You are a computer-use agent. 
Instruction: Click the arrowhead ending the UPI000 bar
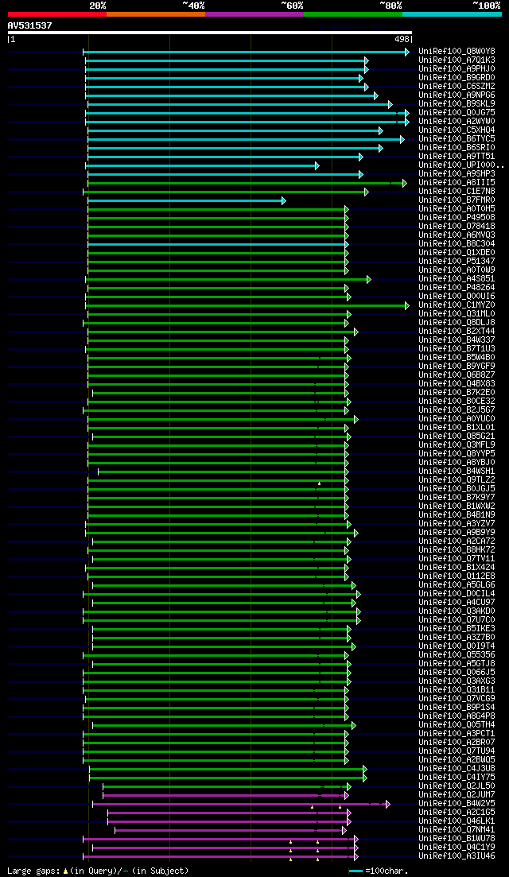[x=317, y=165]
